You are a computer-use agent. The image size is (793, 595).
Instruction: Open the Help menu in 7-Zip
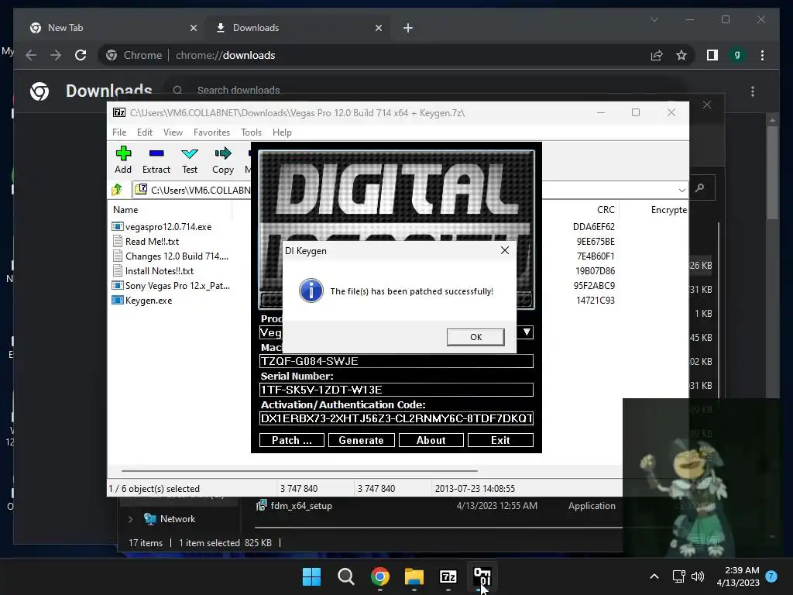click(282, 132)
